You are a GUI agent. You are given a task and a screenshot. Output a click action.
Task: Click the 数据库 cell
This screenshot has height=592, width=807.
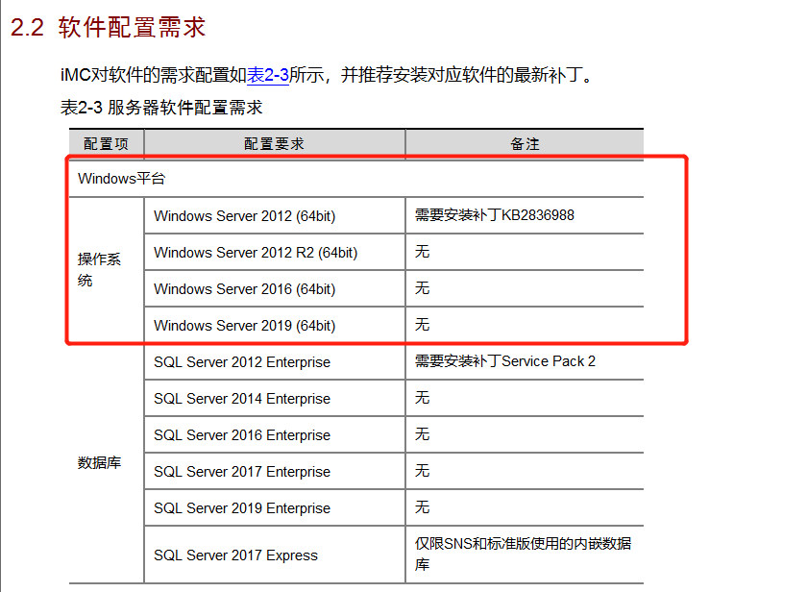tap(106, 463)
